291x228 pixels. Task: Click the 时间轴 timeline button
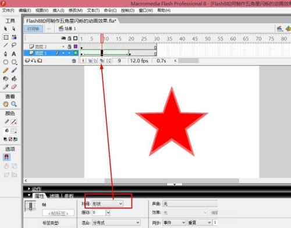pos(33,29)
